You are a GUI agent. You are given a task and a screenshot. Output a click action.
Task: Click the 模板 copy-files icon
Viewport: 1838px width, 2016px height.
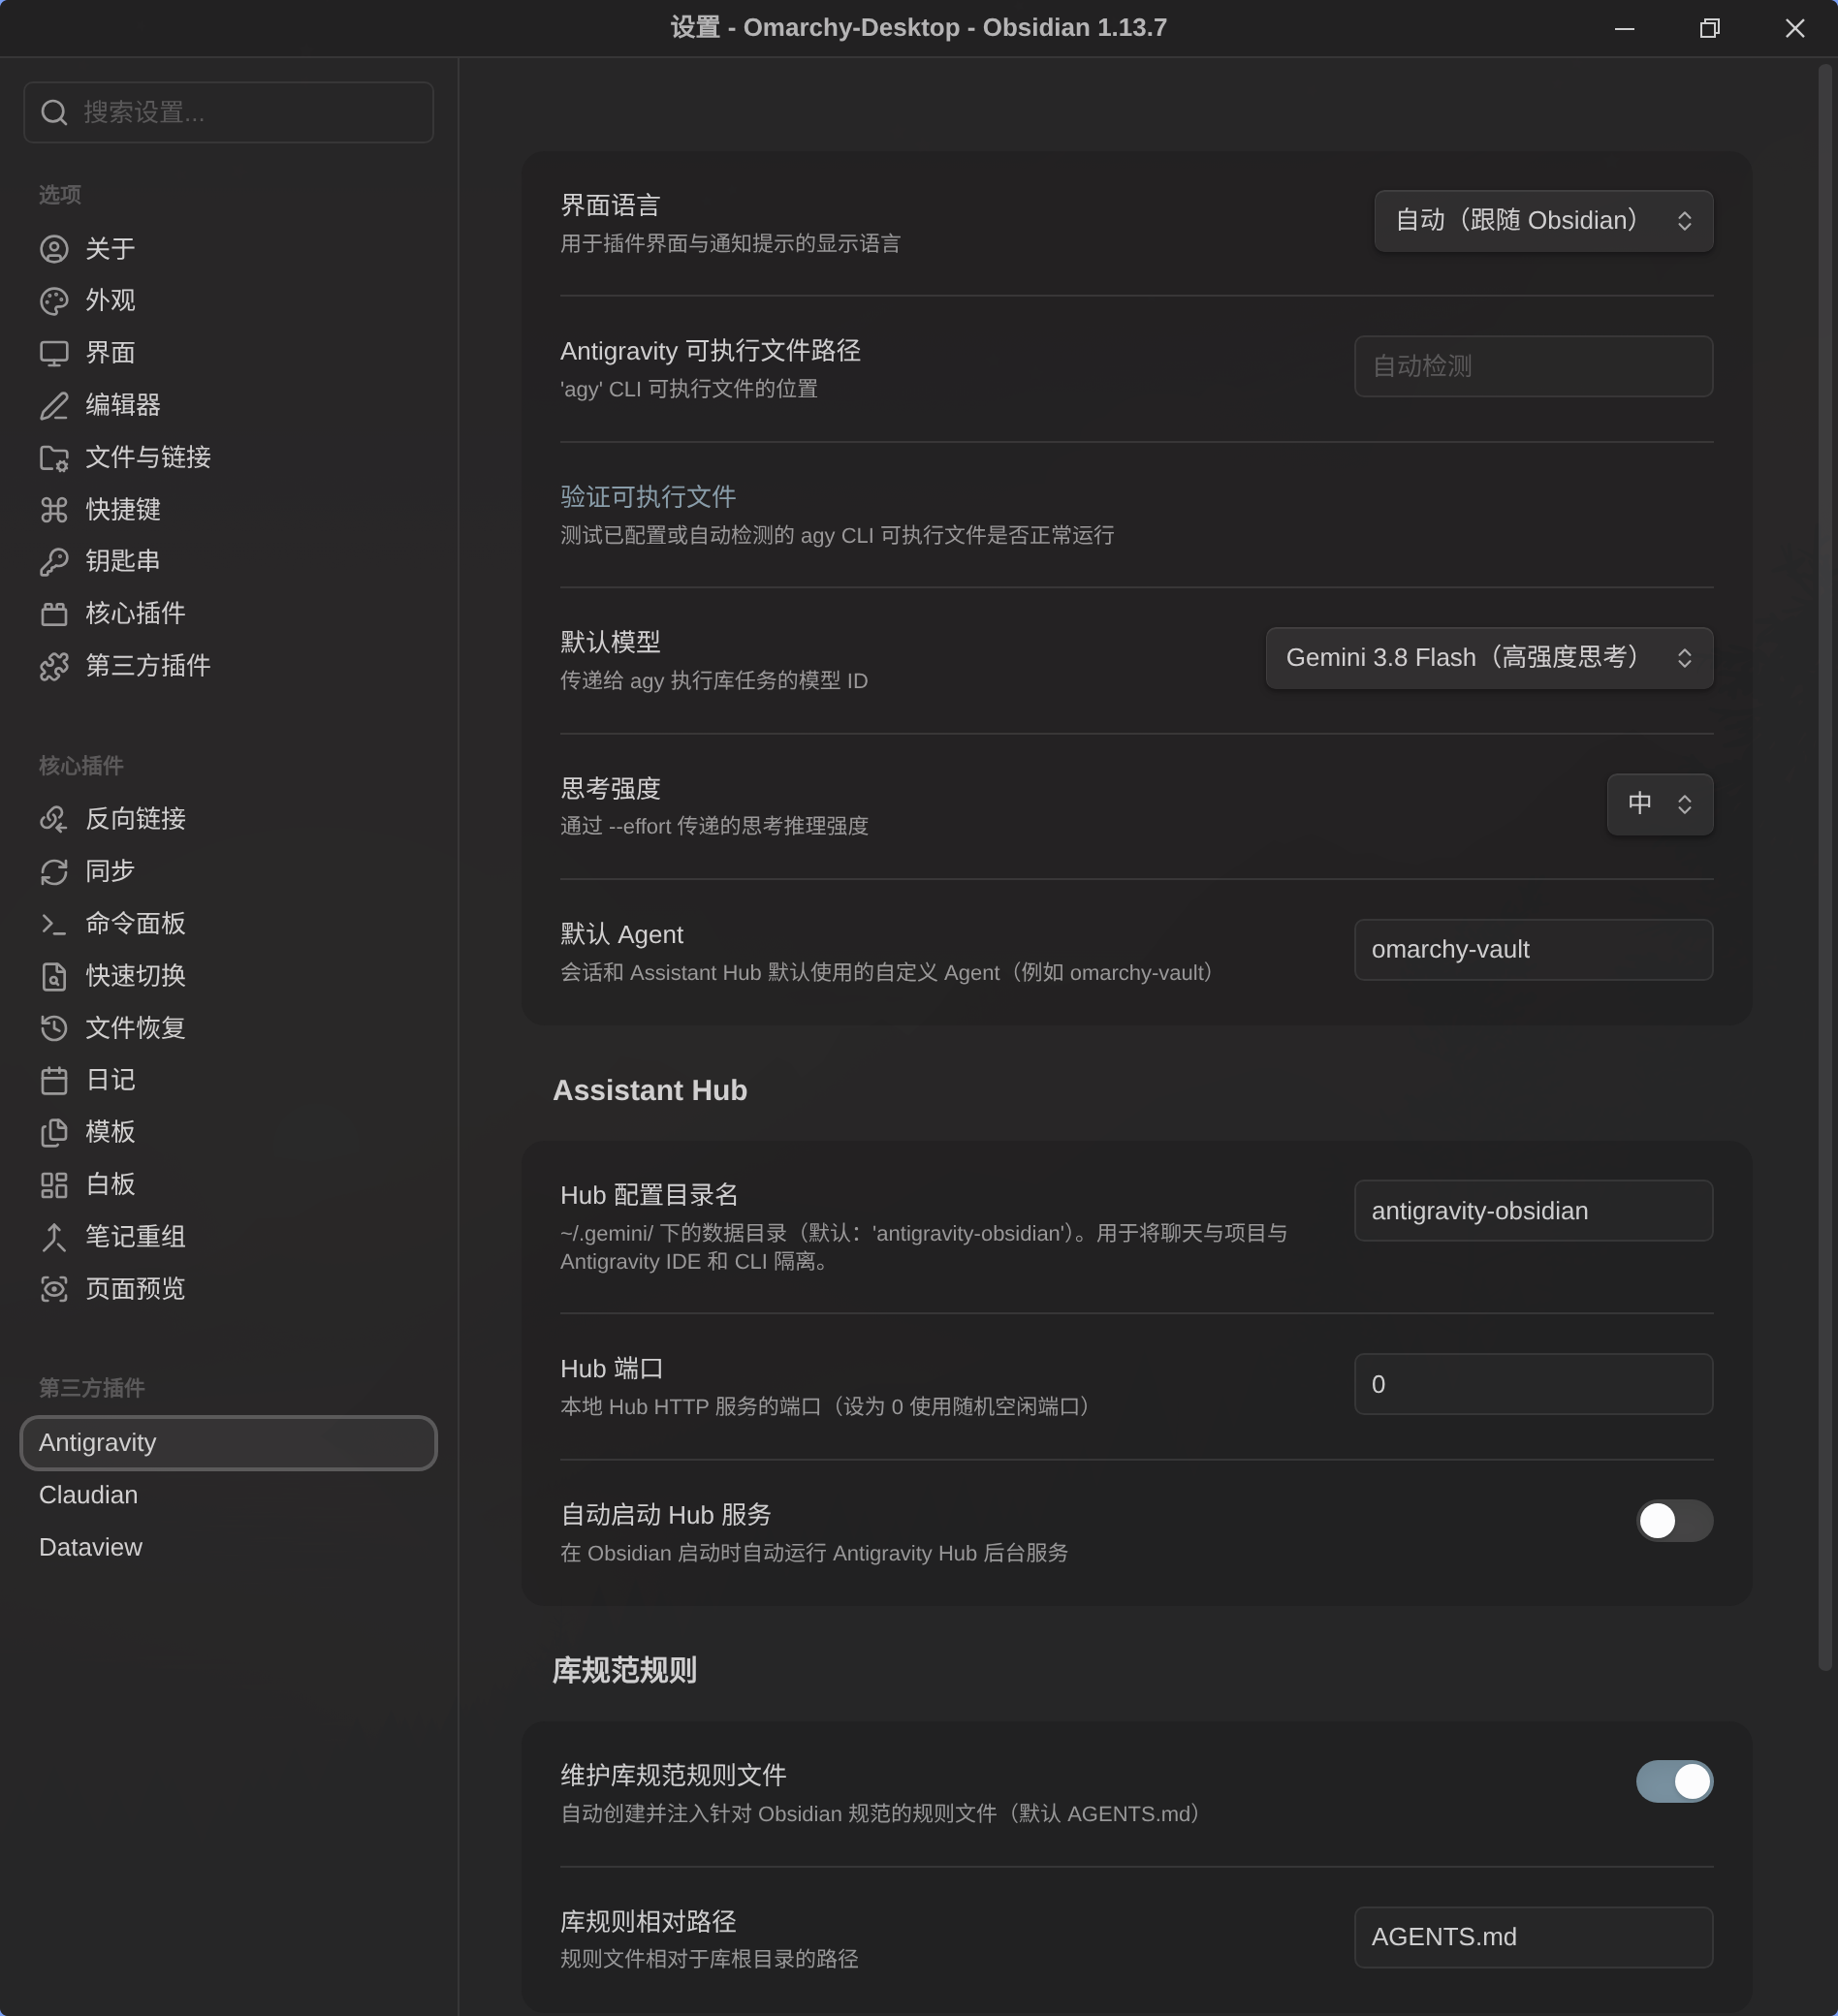tap(54, 1133)
